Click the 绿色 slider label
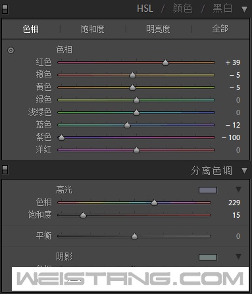Image resolution: width=252 pixels, height=294 pixels. [x=43, y=99]
